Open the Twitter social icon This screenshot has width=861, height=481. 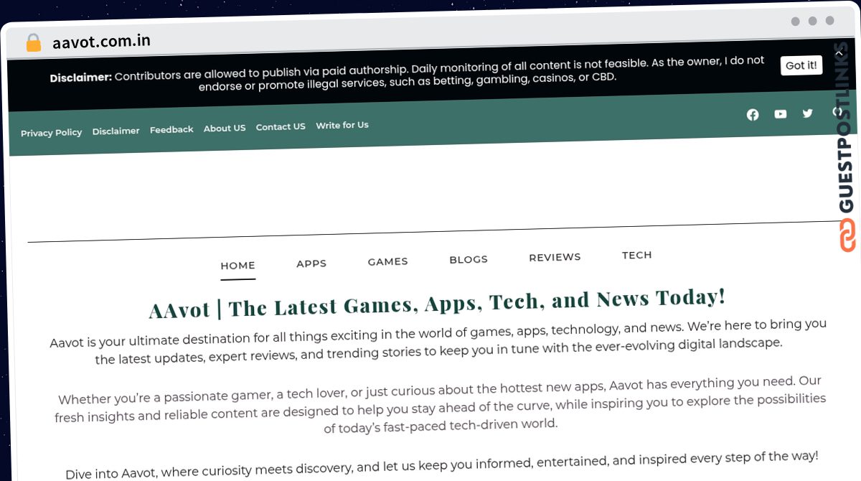(808, 113)
